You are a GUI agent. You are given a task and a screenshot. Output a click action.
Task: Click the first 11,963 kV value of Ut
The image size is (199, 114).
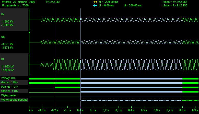tap(7, 66)
